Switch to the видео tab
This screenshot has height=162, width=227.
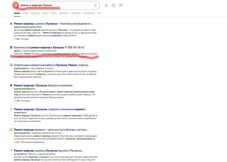pos(45,13)
